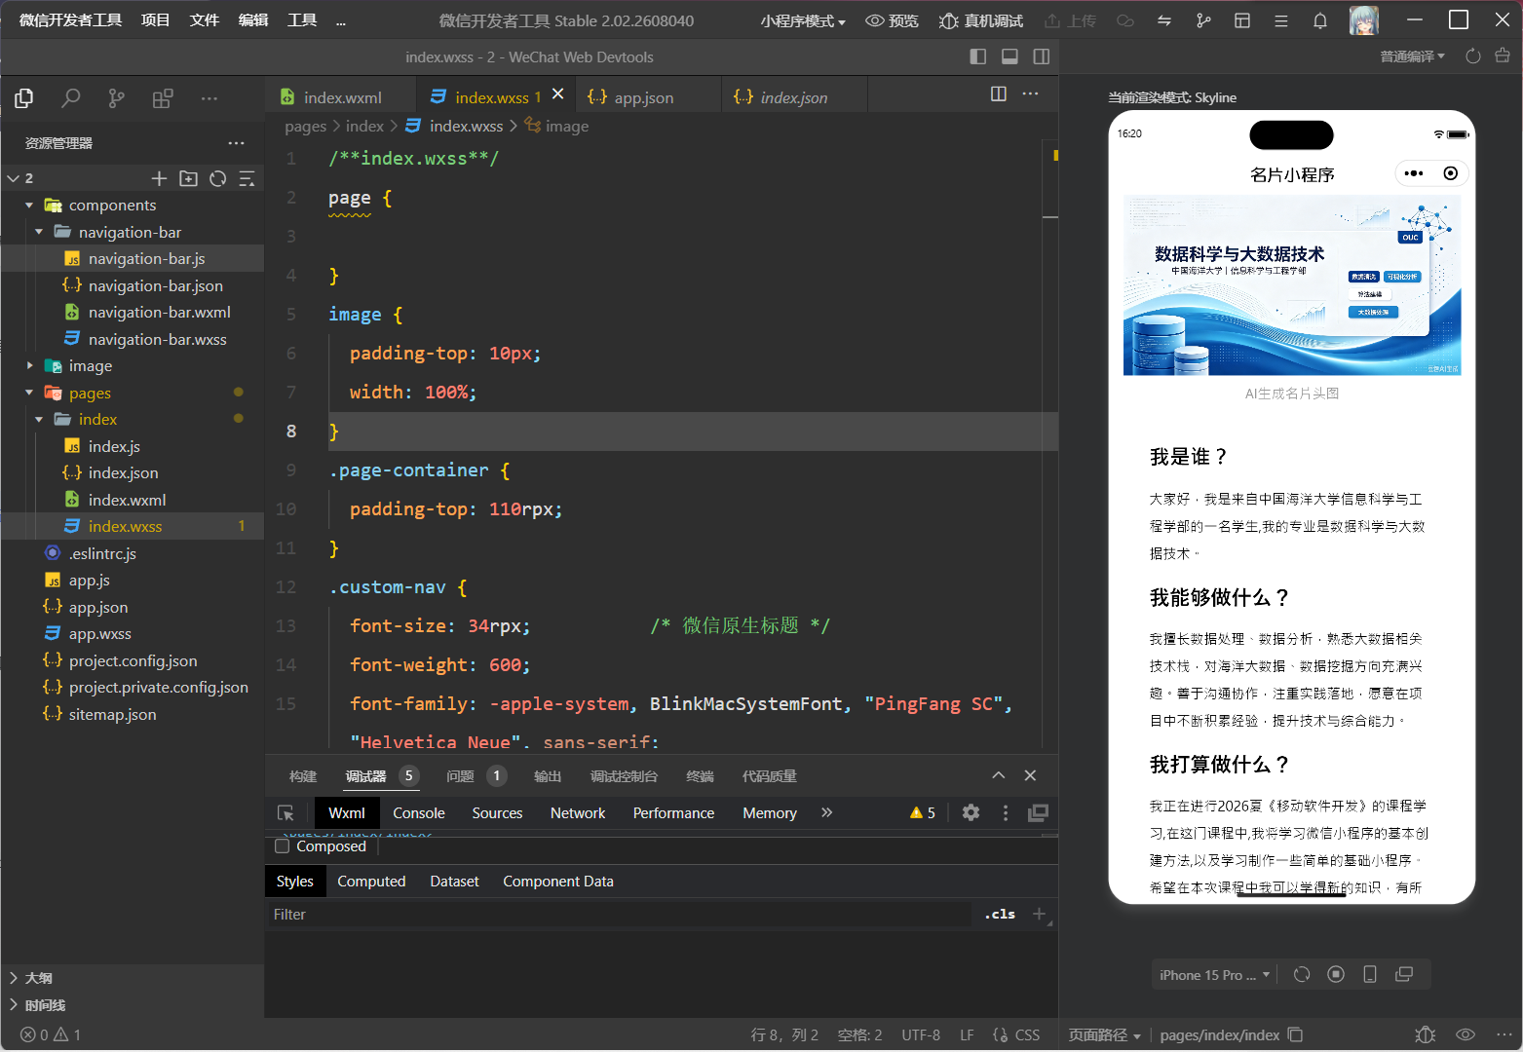Click the Filter styles input field
The image size is (1523, 1052).
pyautogui.click(x=620, y=914)
